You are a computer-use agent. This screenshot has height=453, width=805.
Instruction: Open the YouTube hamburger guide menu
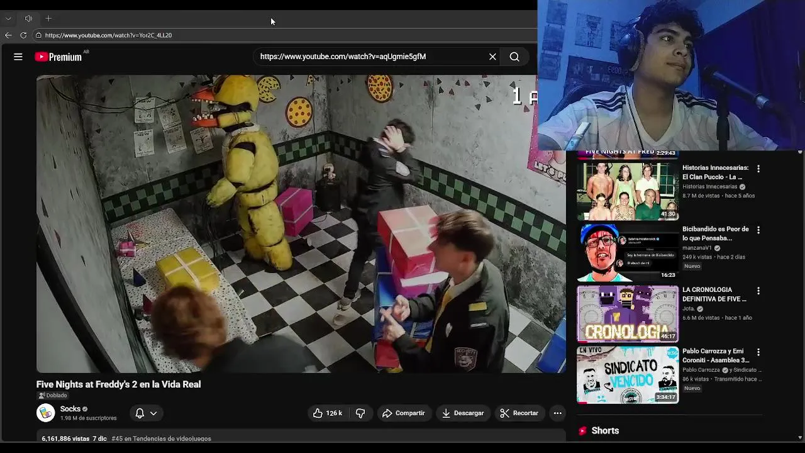[18, 57]
